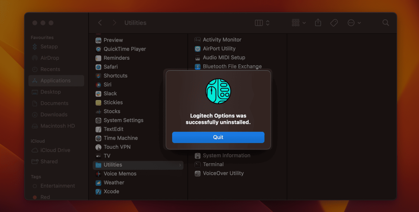Click the Finder search magnifier icon

[x=385, y=23]
